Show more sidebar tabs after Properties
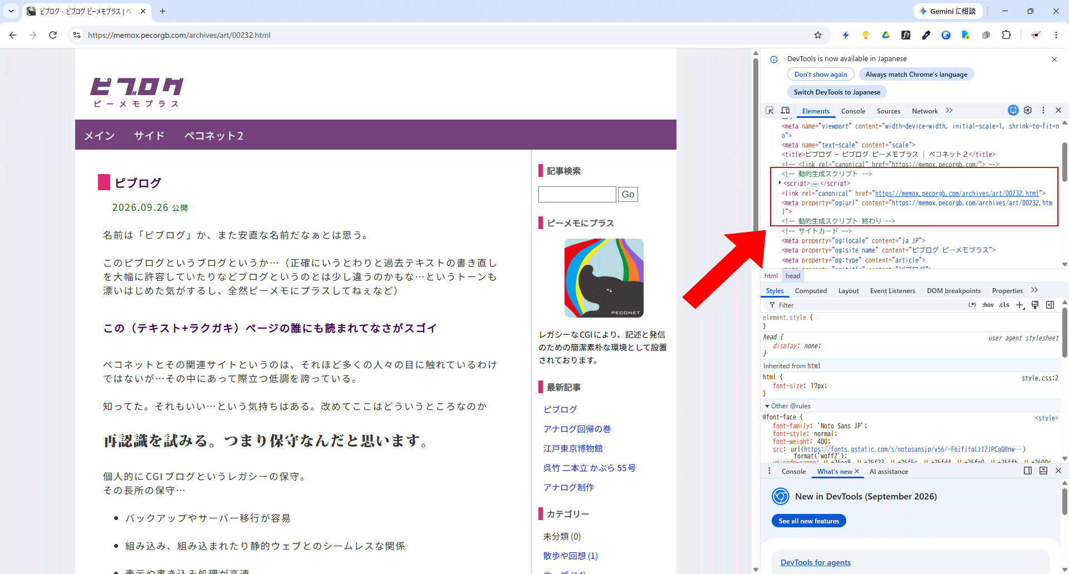The image size is (1069, 574). click(x=1034, y=290)
